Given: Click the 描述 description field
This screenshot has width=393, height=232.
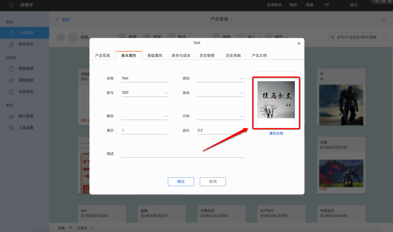Looking at the screenshot, I should (x=183, y=154).
